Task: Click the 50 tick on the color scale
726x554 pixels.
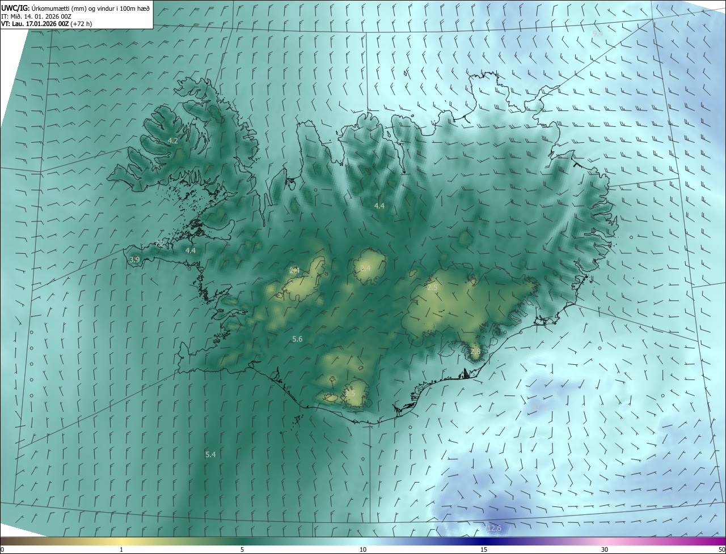Action: 721,549
